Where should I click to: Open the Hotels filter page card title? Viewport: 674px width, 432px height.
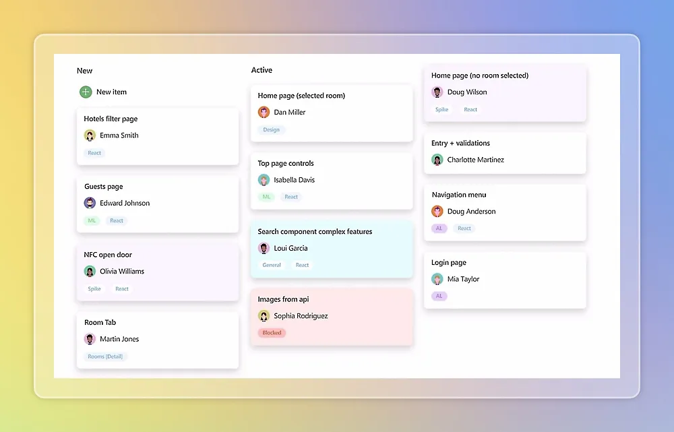(111, 119)
